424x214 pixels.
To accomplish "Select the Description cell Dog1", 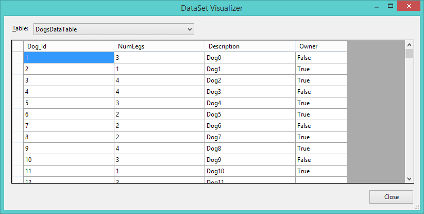I will tap(250, 69).
